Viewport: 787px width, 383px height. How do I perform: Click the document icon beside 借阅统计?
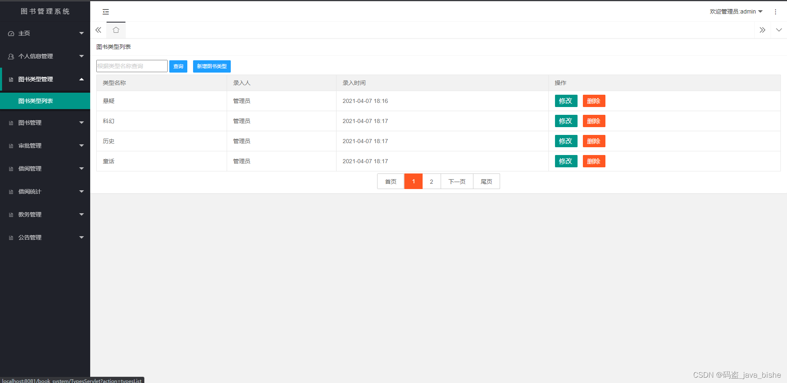click(x=11, y=192)
